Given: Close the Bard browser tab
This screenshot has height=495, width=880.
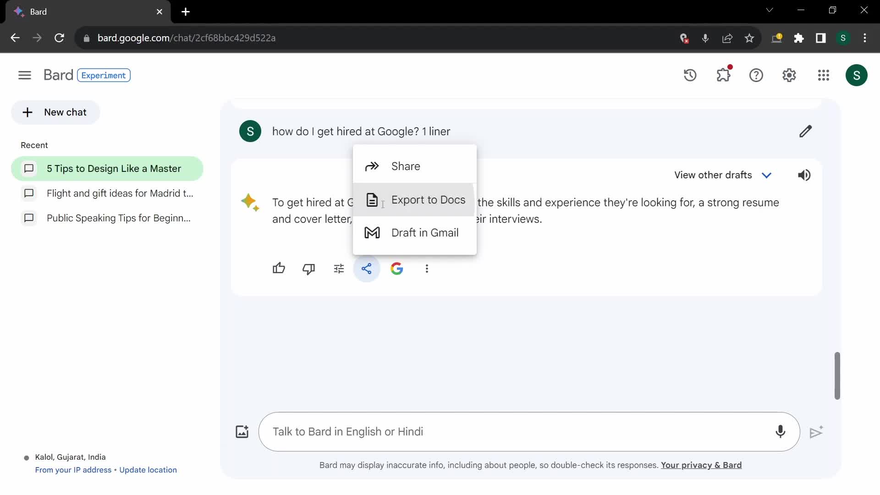Looking at the screenshot, I should (x=159, y=12).
